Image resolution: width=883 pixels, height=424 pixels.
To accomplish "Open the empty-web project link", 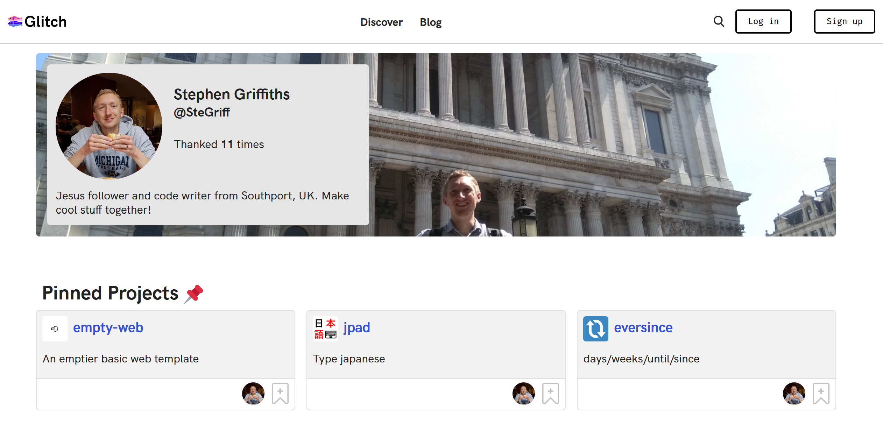I will tap(108, 328).
